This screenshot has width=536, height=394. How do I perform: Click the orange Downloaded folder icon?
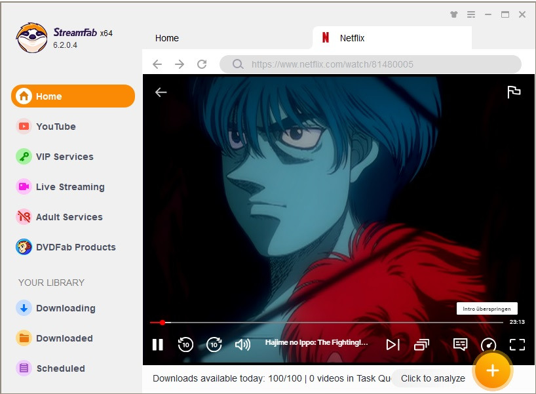click(24, 338)
